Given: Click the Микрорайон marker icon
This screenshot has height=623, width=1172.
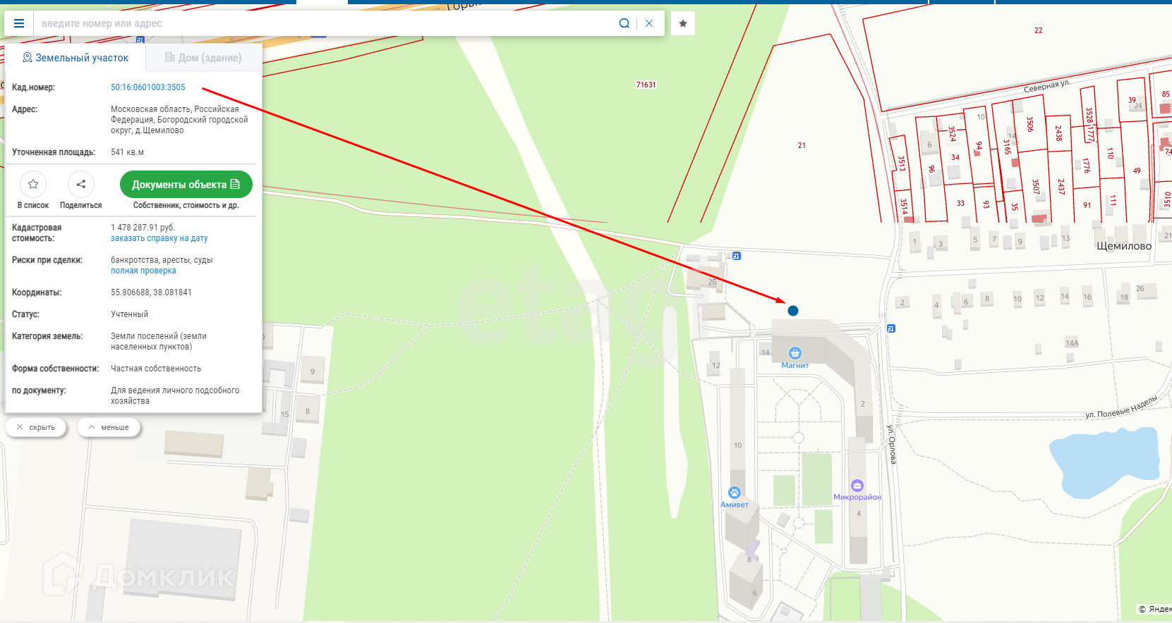Looking at the screenshot, I should (857, 486).
